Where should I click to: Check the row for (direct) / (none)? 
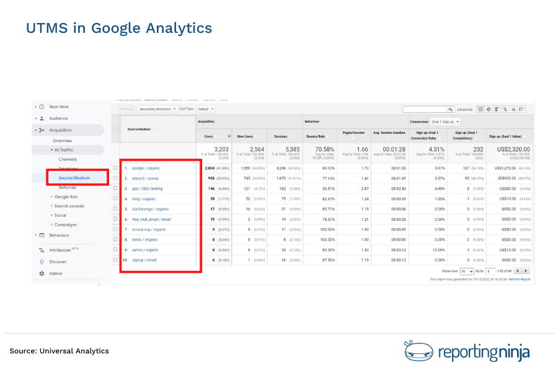115,178
